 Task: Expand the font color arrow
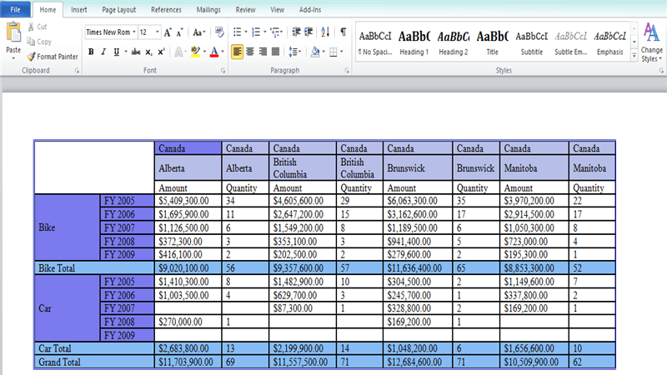[223, 52]
